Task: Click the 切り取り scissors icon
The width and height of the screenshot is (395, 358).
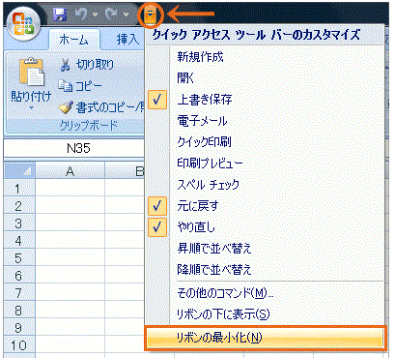Action: (65, 65)
